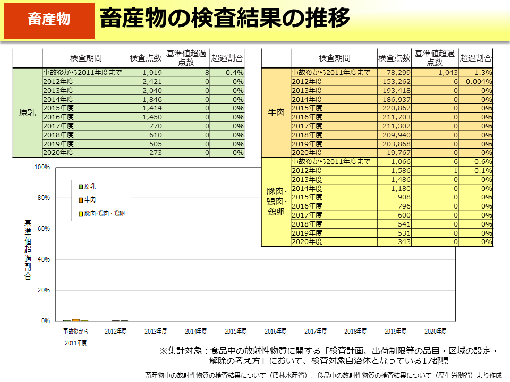Click the orange 畜産物 category badge
The width and height of the screenshot is (510, 382).
pos(48,20)
